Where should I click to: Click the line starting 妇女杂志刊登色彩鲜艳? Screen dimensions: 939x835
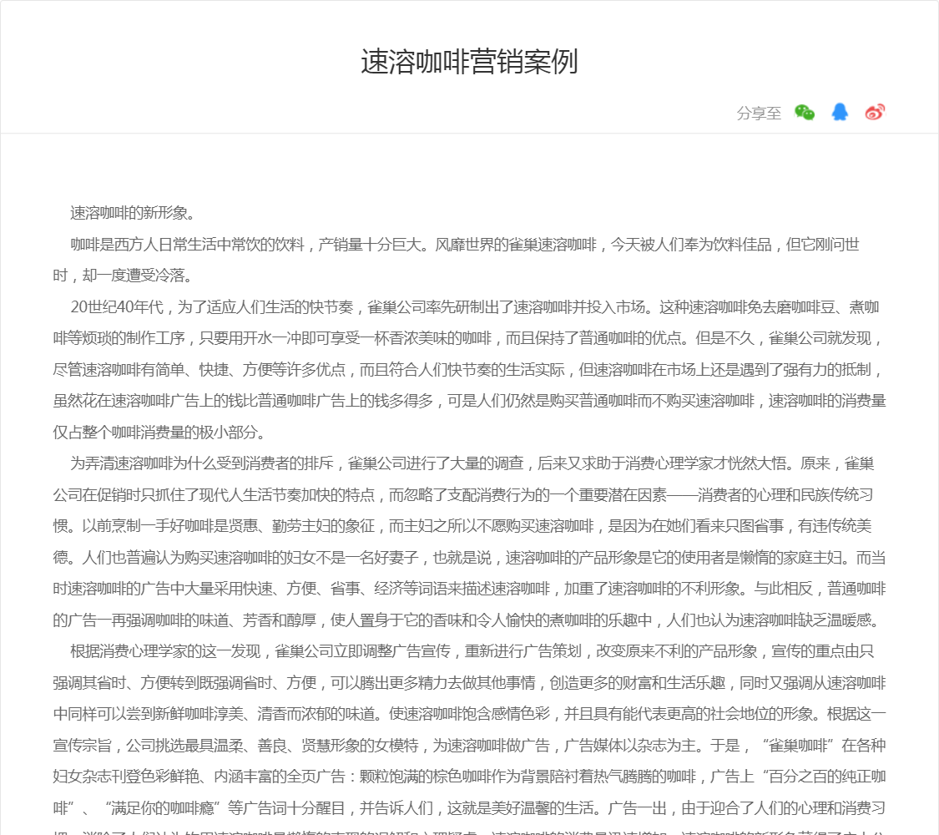click(469, 777)
